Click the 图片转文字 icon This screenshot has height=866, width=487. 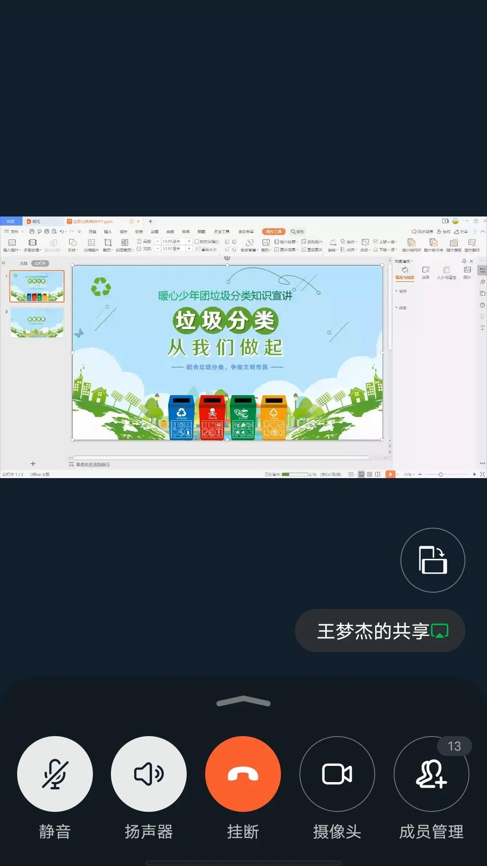pyautogui.click(x=433, y=244)
